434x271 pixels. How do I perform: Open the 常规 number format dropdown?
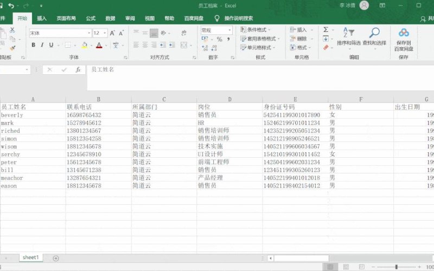(x=229, y=30)
